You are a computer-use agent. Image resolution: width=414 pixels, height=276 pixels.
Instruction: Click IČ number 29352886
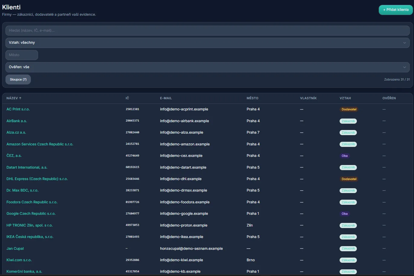pyautogui.click(x=132, y=260)
